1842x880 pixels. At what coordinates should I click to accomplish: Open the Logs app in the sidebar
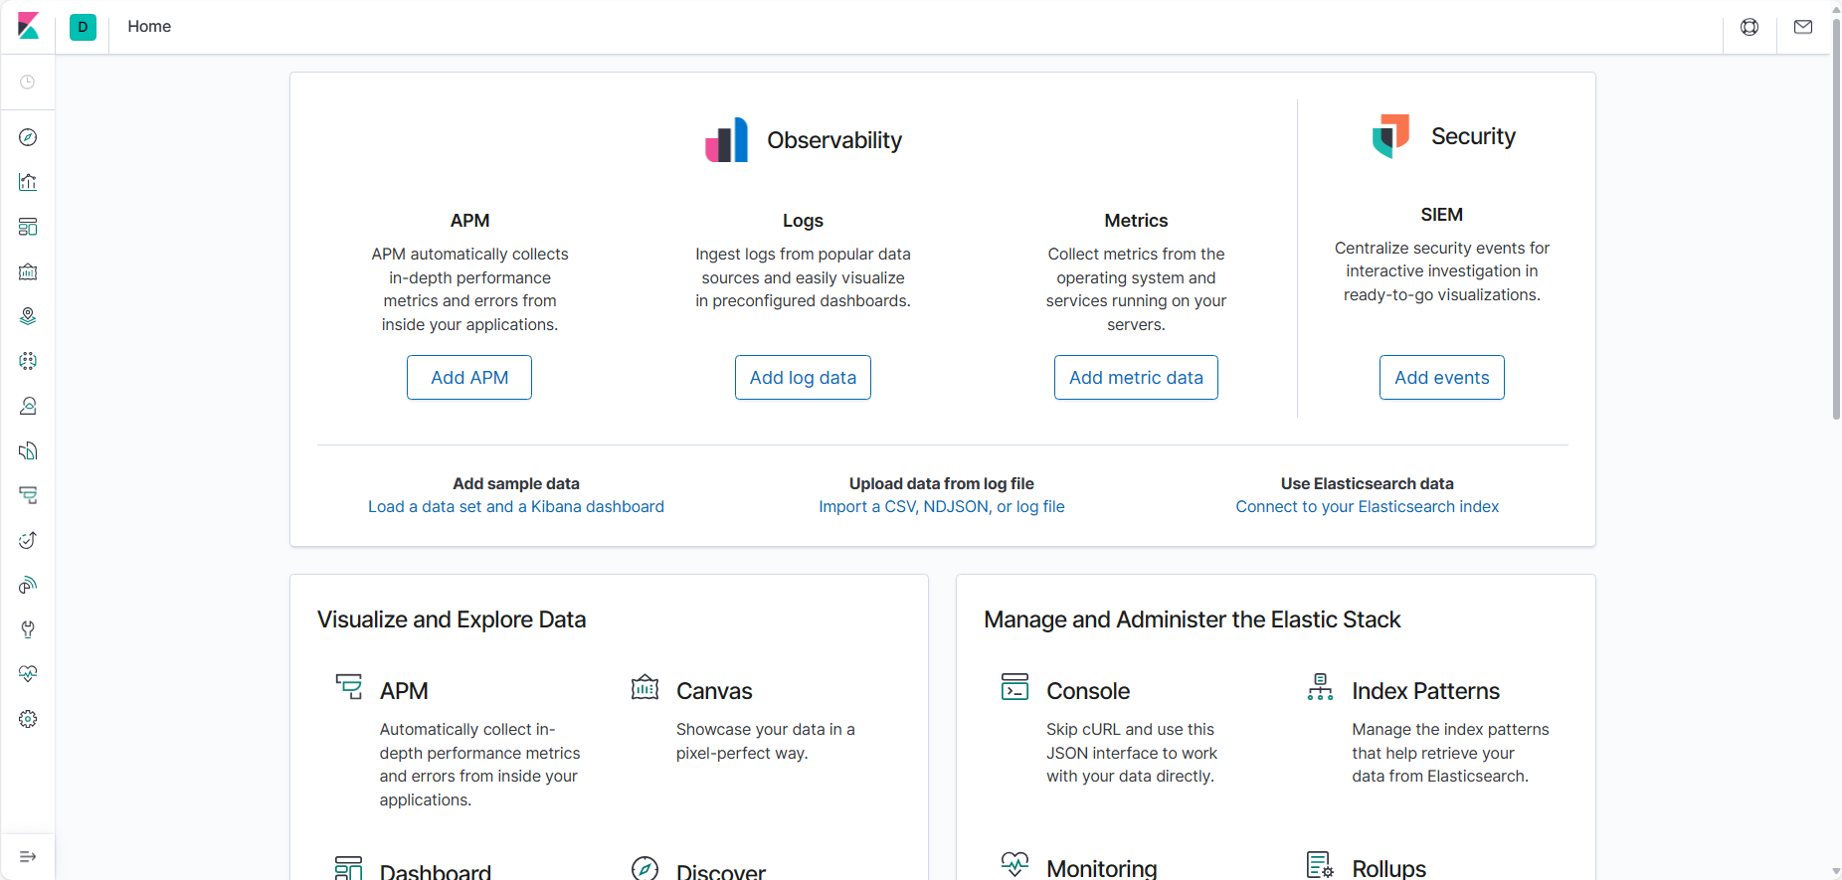pyautogui.click(x=28, y=450)
